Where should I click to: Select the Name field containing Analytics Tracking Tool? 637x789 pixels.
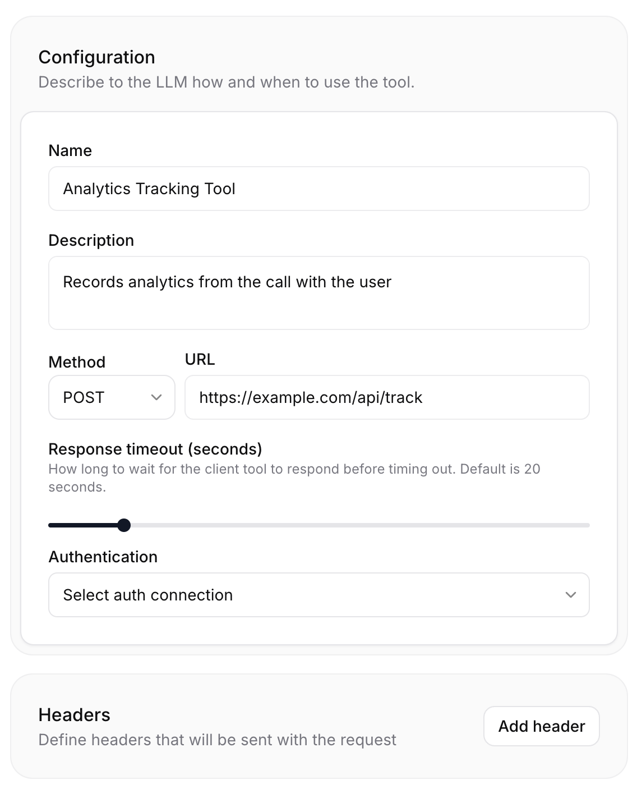(318, 189)
